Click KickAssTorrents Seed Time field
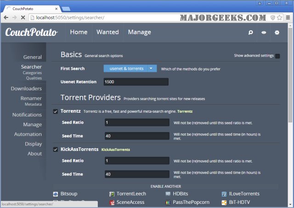294x208 pixels. coord(137,174)
